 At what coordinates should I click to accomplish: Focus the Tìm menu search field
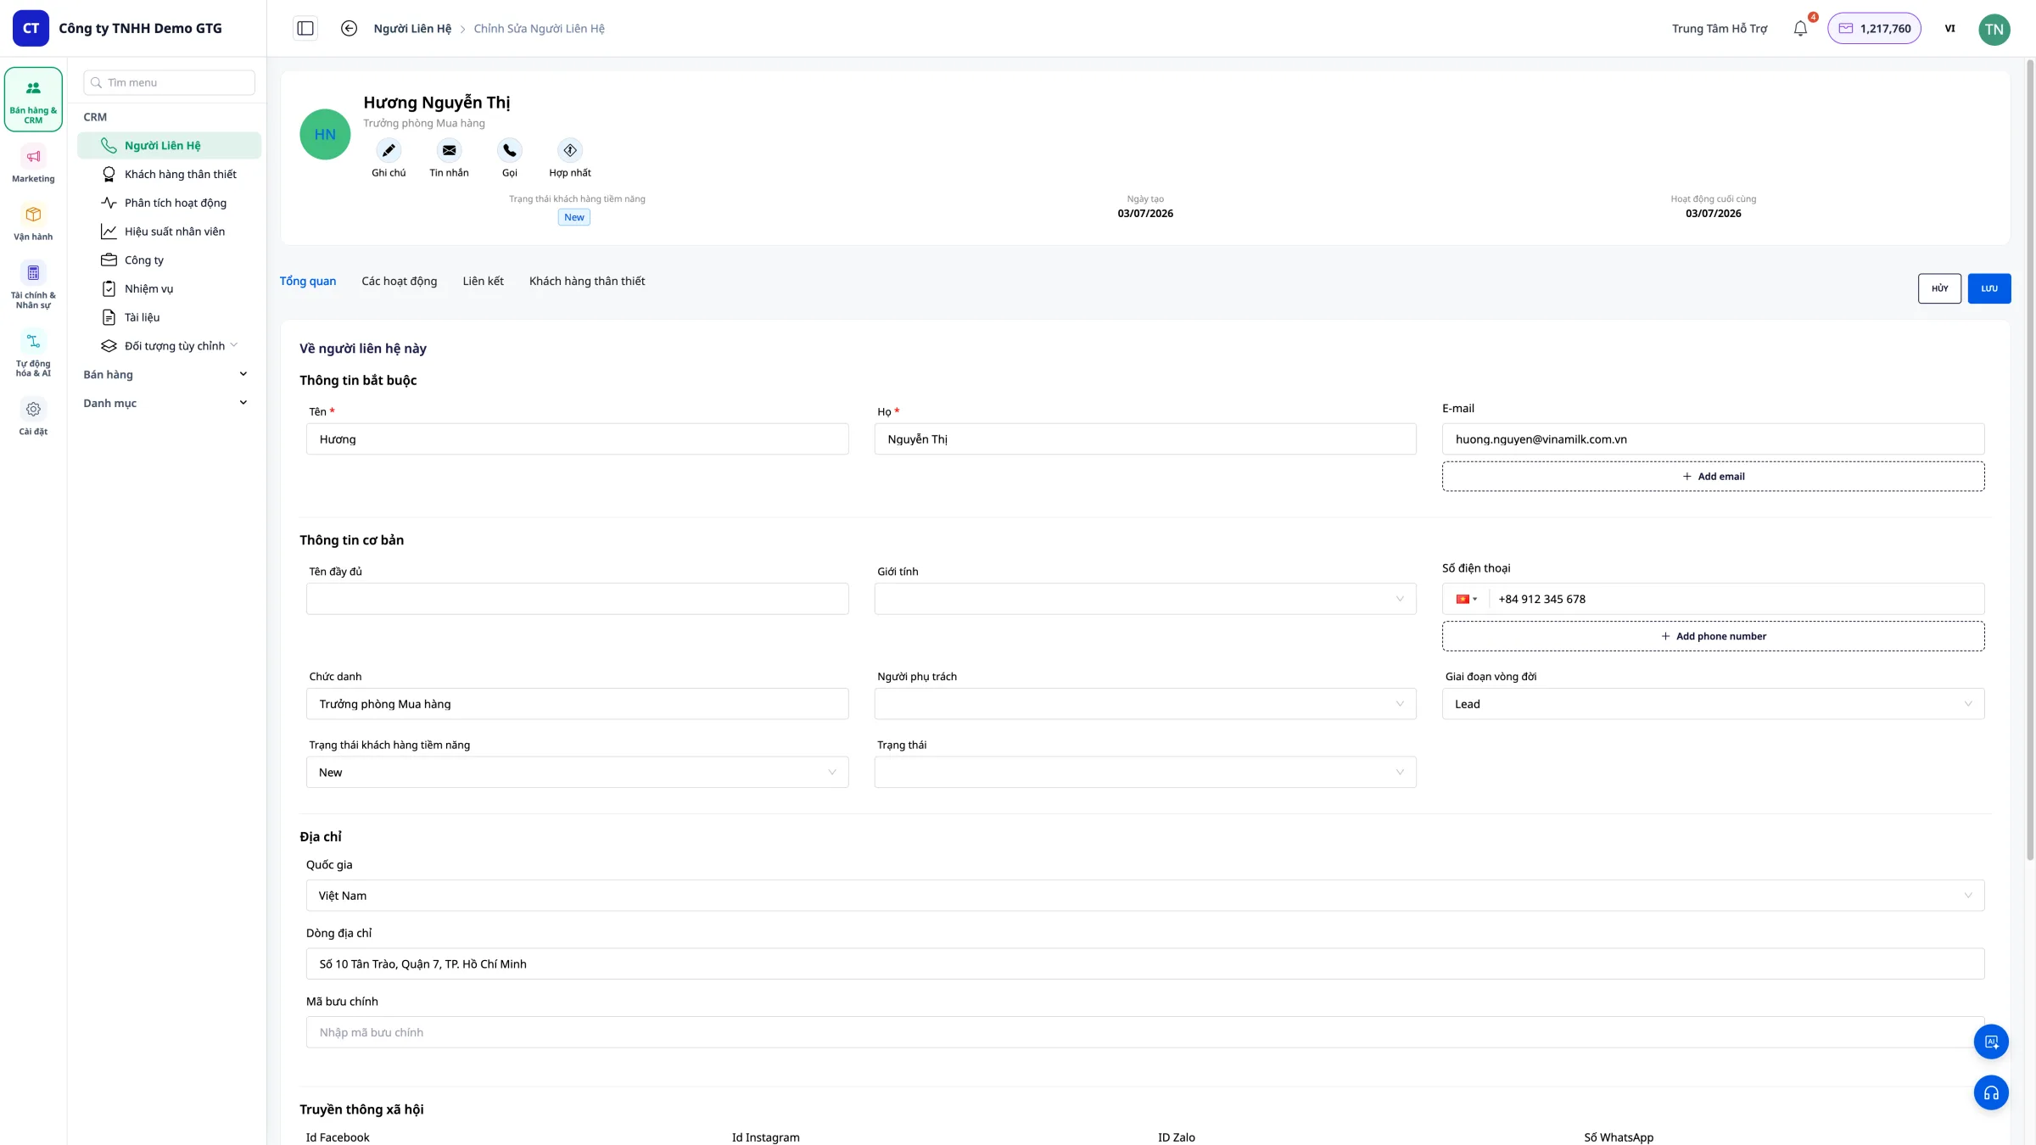point(169,82)
